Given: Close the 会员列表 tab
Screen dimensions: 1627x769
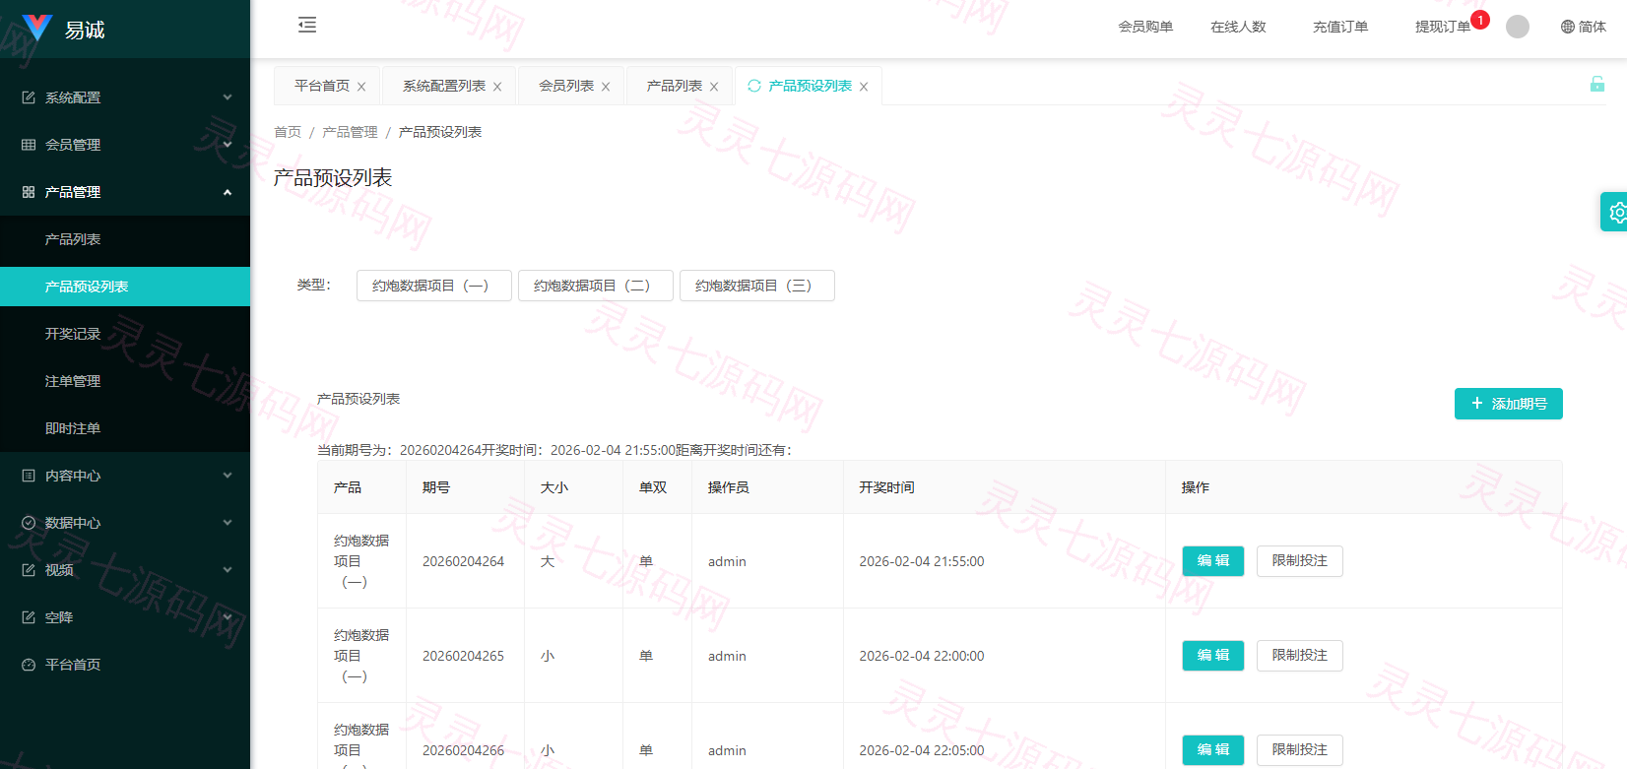Looking at the screenshot, I should (606, 87).
